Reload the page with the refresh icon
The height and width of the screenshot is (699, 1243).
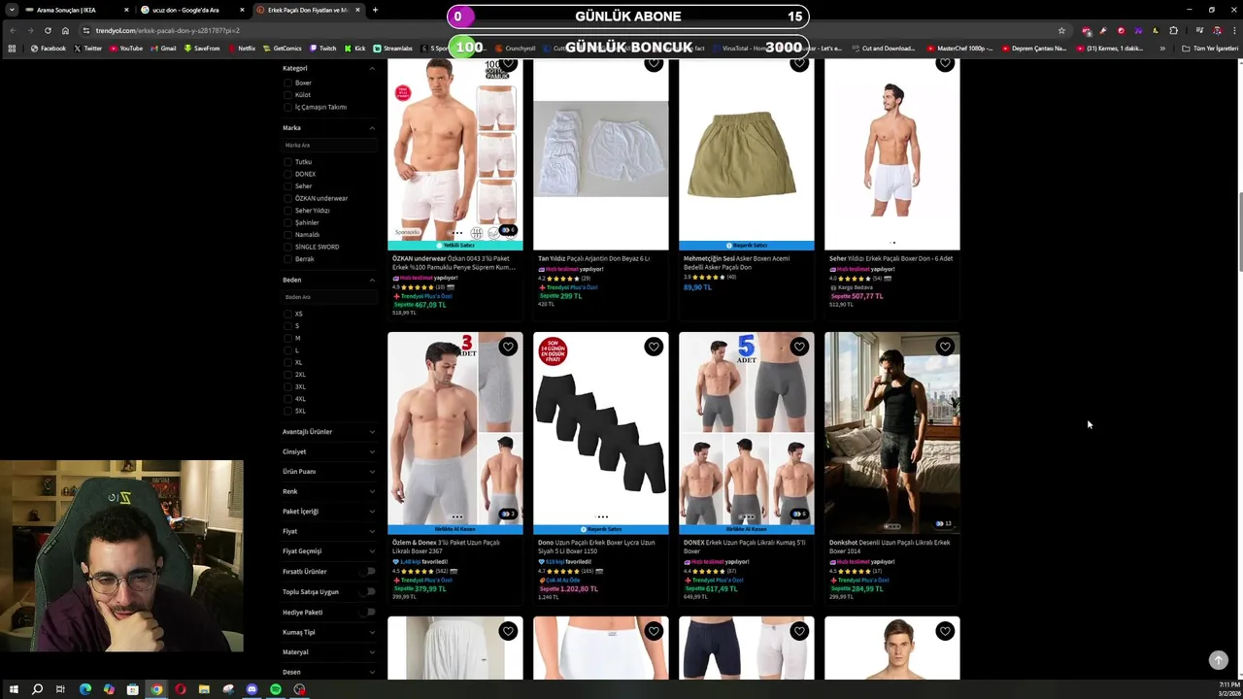(x=48, y=30)
